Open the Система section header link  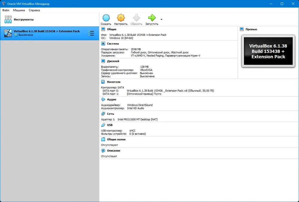[113, 43]
